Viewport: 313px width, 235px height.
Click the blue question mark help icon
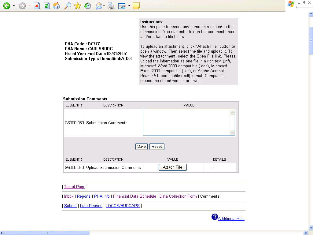[x=215, y=217]
